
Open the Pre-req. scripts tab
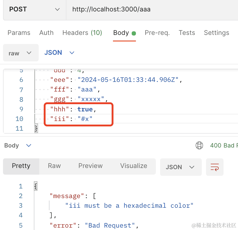[x=157, y=33]
